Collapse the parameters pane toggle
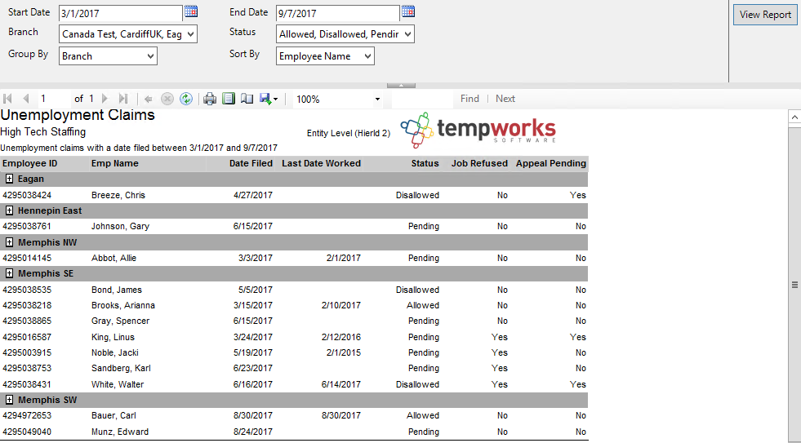The width and height of the screenshot is (801, 443). coord(401,85)
